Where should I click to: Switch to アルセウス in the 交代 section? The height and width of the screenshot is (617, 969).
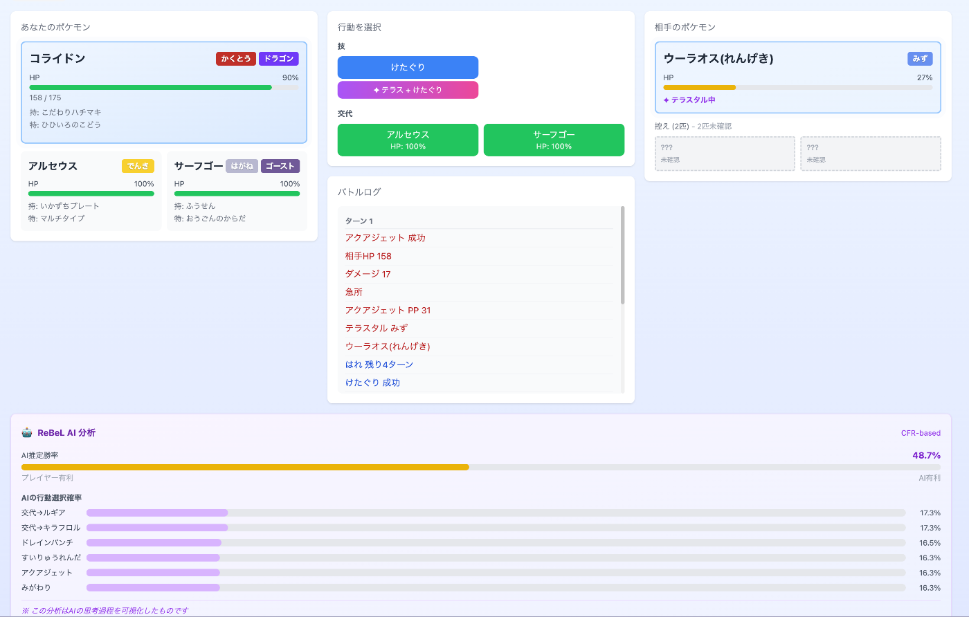408,140
